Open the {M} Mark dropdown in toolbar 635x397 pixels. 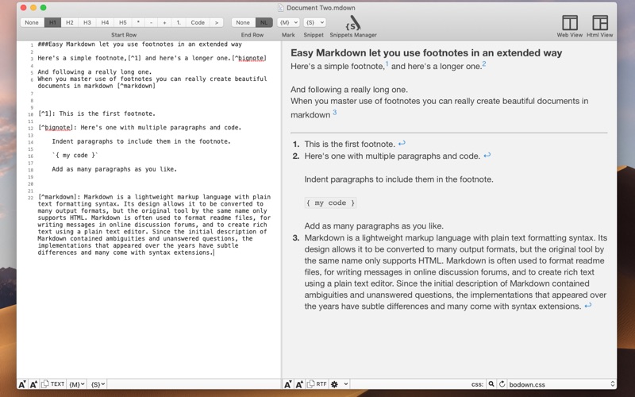288,23
